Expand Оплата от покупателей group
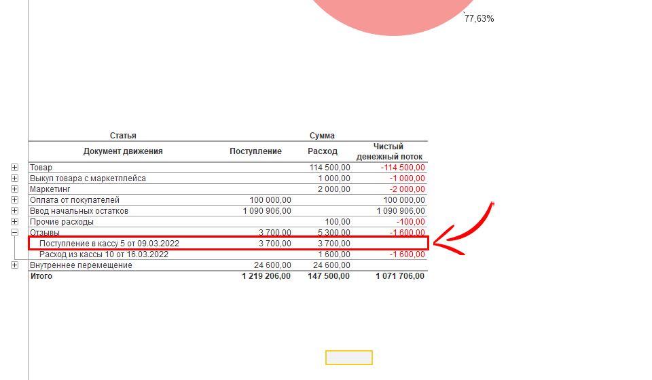The image size is (652, 380). (15, 200)
